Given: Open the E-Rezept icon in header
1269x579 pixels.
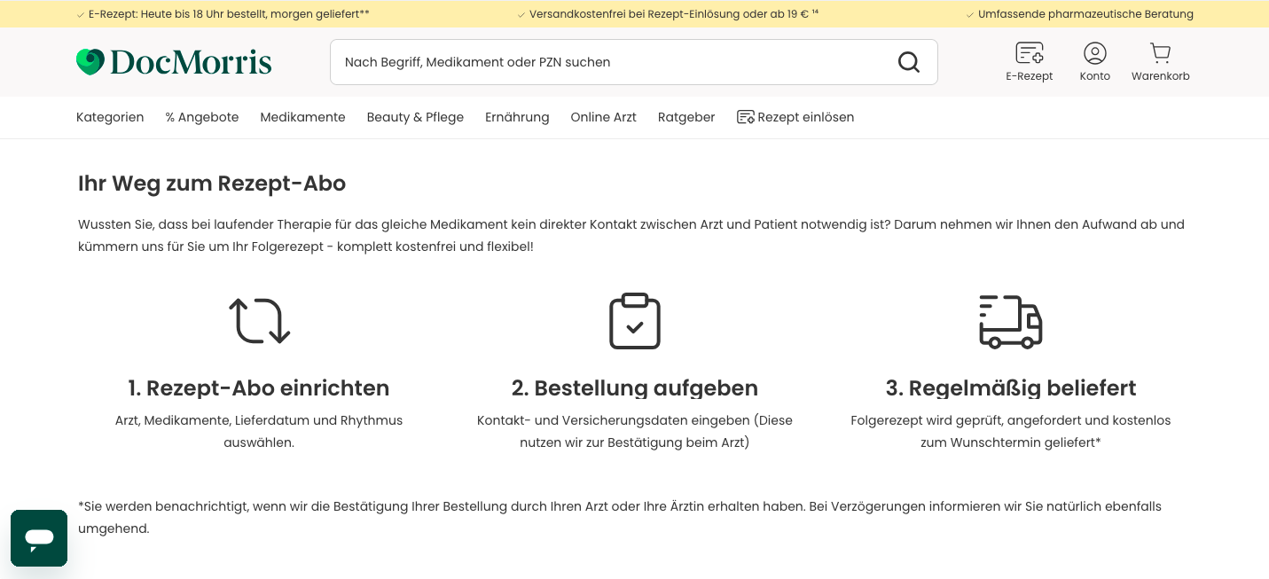Looking at the screenshot, I should coord(1030,53).
